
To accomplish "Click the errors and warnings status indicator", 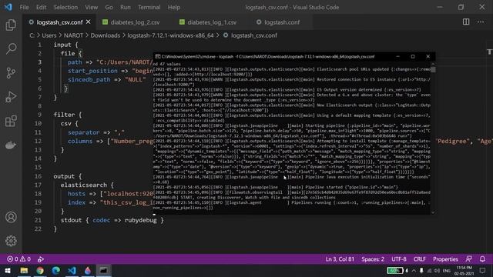I will [x=18, y=259].
